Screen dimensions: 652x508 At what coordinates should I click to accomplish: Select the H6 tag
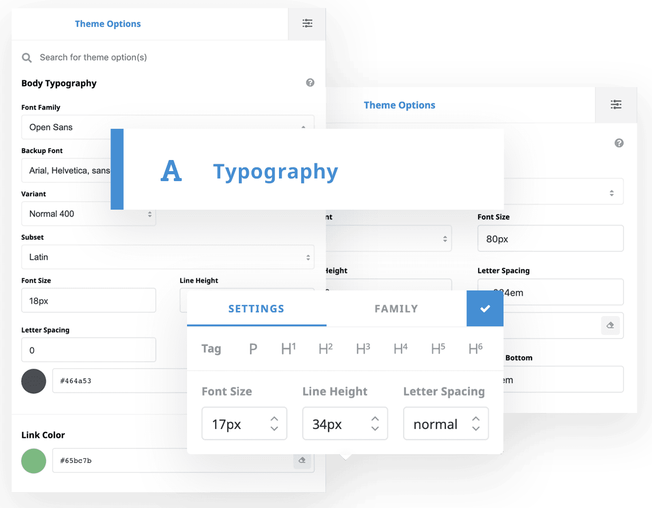point(476,349)
